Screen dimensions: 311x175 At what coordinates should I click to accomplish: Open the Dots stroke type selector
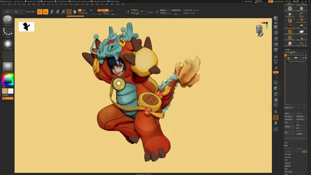pyautogui.click(x=8, y=32)
